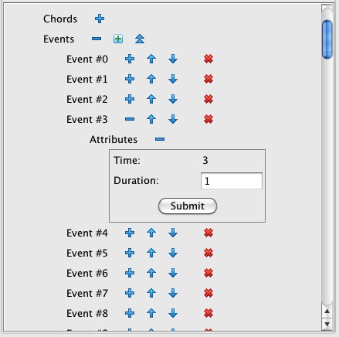Image resolution: width=339 pixels, height=337 pixels.
Task: Click the Duration input field
Action: click(x=232, y=181)
